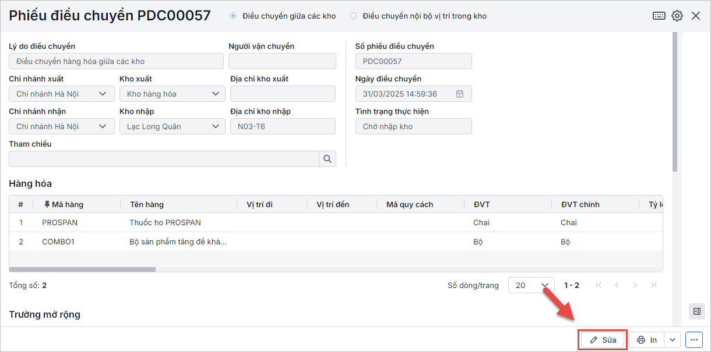The width and height of the screenshot is (711, 352).
Task: Click the pin icon beside Mã hàng
Action: coord(47,204)
